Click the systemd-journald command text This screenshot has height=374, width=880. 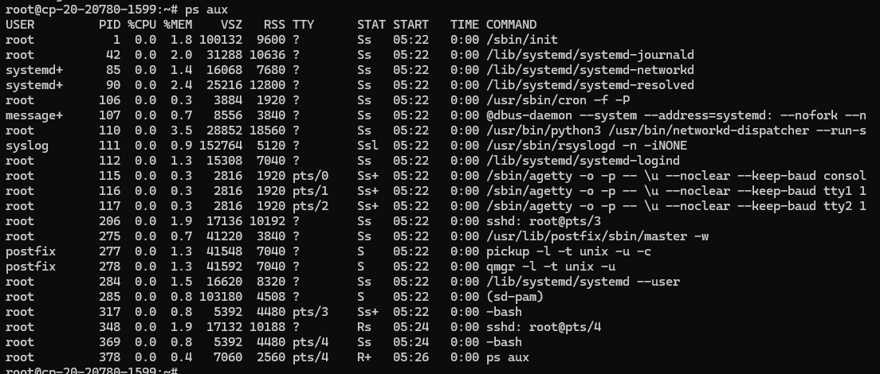(x=590, y=55)
